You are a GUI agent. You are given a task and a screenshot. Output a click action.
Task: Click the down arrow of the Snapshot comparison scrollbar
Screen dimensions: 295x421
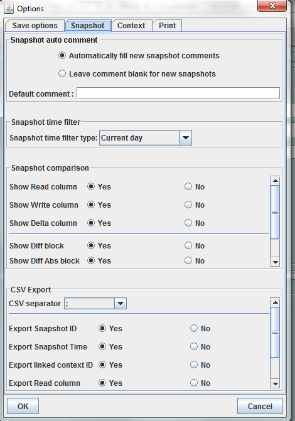[x=275, y=262]
